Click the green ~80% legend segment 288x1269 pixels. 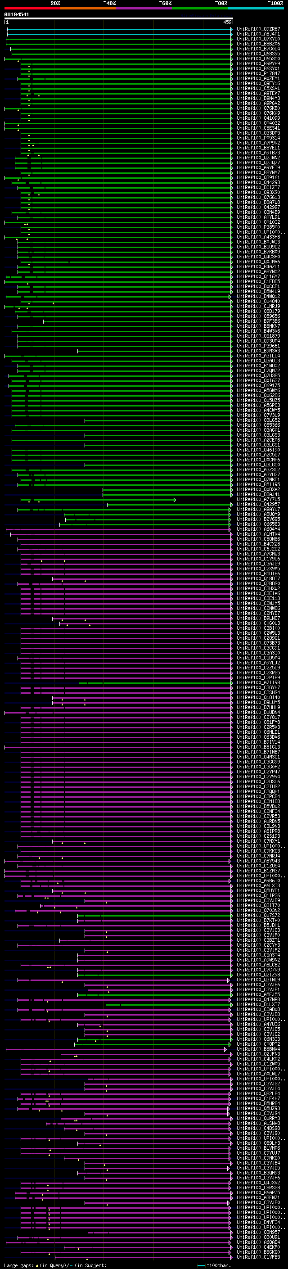200,8
